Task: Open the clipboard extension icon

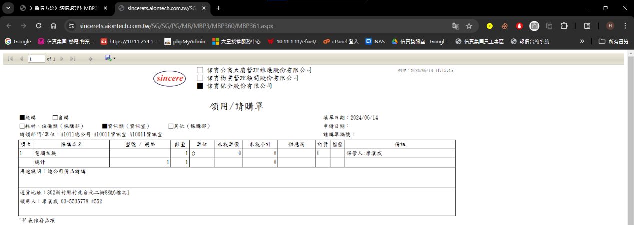Action: tap(534, 26)
